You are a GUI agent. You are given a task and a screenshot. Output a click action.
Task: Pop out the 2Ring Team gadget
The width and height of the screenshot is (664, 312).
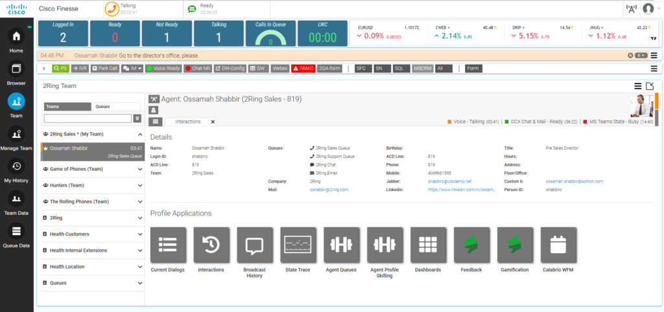[x=650, y=86]
